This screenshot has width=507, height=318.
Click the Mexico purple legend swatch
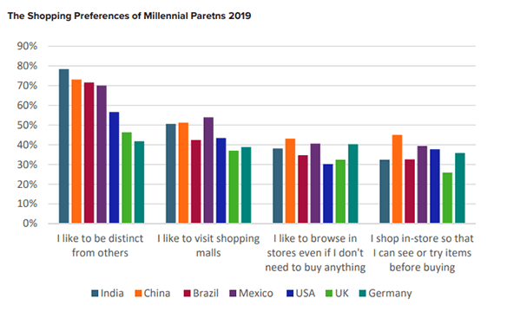234,293
